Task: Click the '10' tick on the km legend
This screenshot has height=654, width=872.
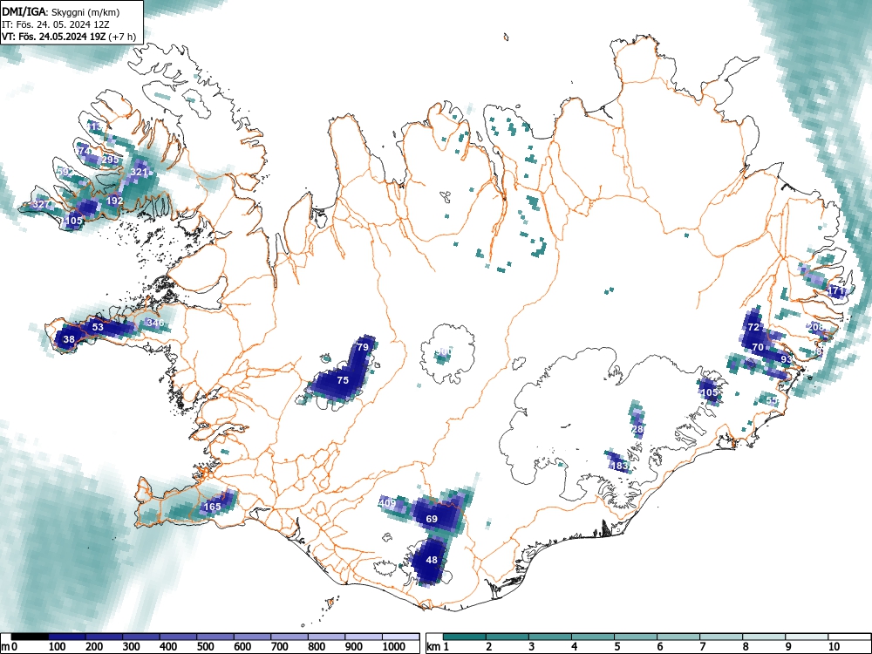Action: [x=833, y=647]
